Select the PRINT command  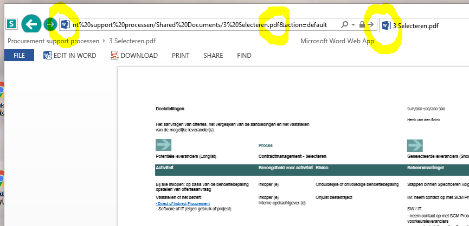click(x=181, y=55)
